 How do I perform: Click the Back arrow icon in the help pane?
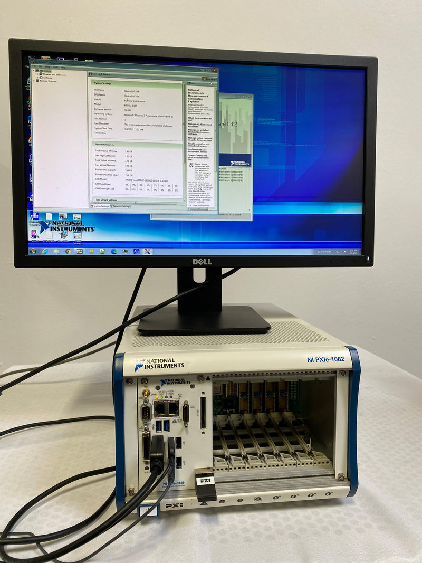click(x=188, y=83)
